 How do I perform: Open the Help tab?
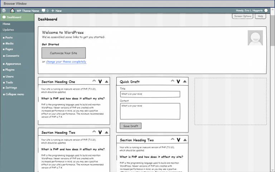[260, 16]
